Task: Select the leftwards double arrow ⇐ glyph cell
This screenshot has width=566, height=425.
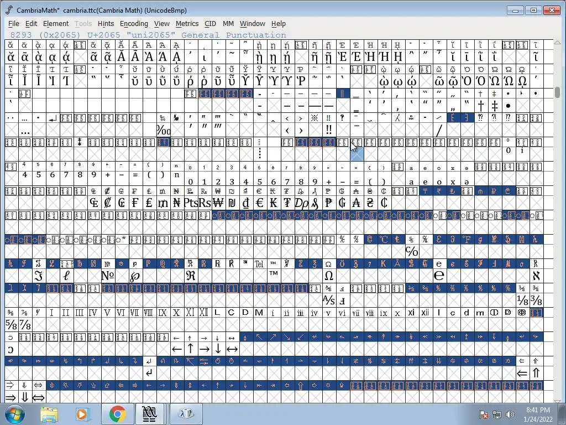Action: pos(522,373)
